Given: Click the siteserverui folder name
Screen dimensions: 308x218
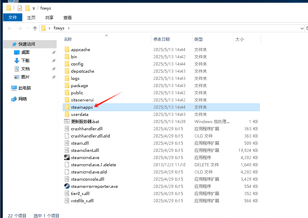Looking at the screenshot, I should click(82, 100).
